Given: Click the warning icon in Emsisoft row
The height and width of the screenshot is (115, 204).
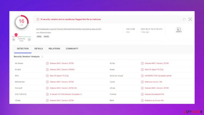Looking at the screenshot, I should [x=47, y=88].
